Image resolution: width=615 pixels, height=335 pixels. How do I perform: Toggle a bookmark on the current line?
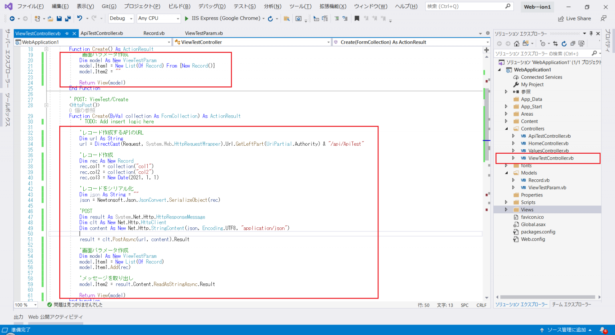click(357, 18)
